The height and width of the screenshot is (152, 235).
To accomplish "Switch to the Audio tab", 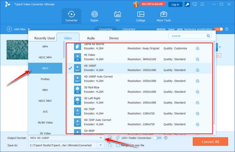I will coord(91,38).
